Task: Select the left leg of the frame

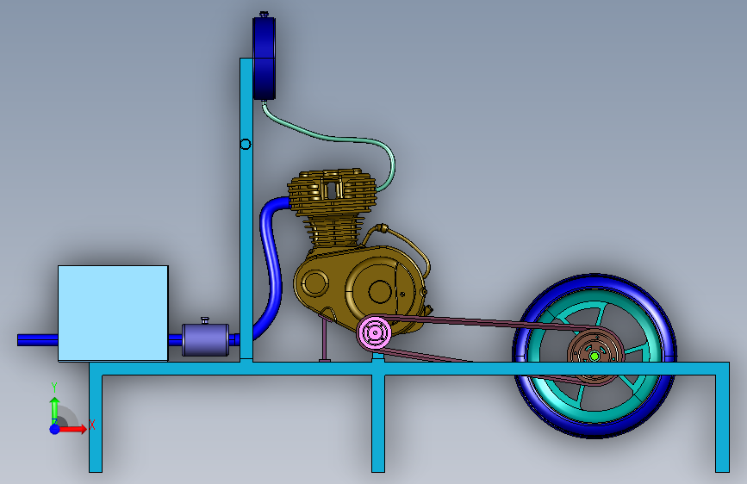Action: point(96,423)
